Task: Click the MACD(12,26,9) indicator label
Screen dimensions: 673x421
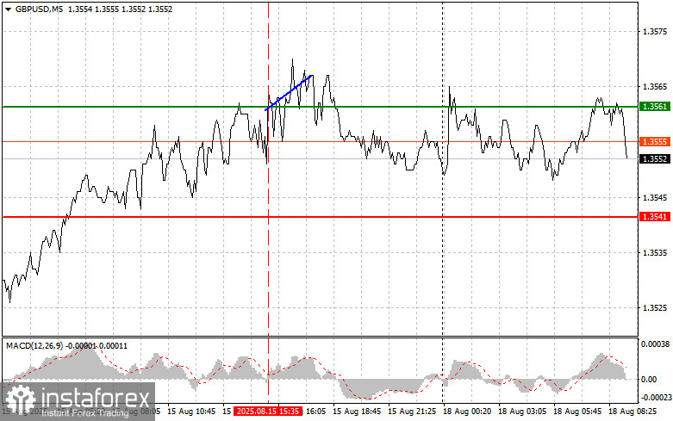Action: pyautogui.click(x=34, y=346)
